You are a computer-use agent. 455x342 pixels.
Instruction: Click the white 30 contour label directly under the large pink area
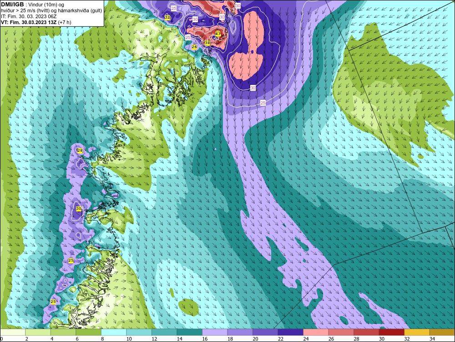tap(253, 88)
